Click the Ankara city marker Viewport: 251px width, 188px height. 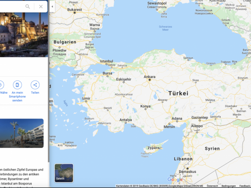click(150, 79)
